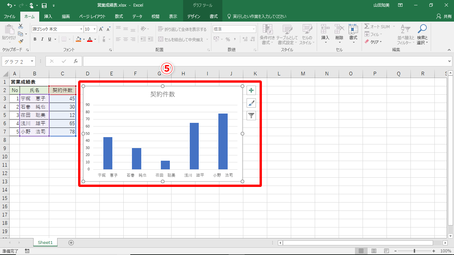Image resolution: width=454 pixels, height=255 pixels.
Task: Apply the yellow fill color bucket
Action: pos(78,39)
